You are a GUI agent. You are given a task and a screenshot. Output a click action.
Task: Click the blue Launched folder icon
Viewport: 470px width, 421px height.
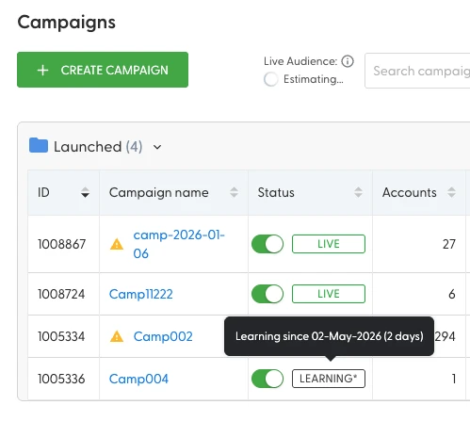[39, 145]
